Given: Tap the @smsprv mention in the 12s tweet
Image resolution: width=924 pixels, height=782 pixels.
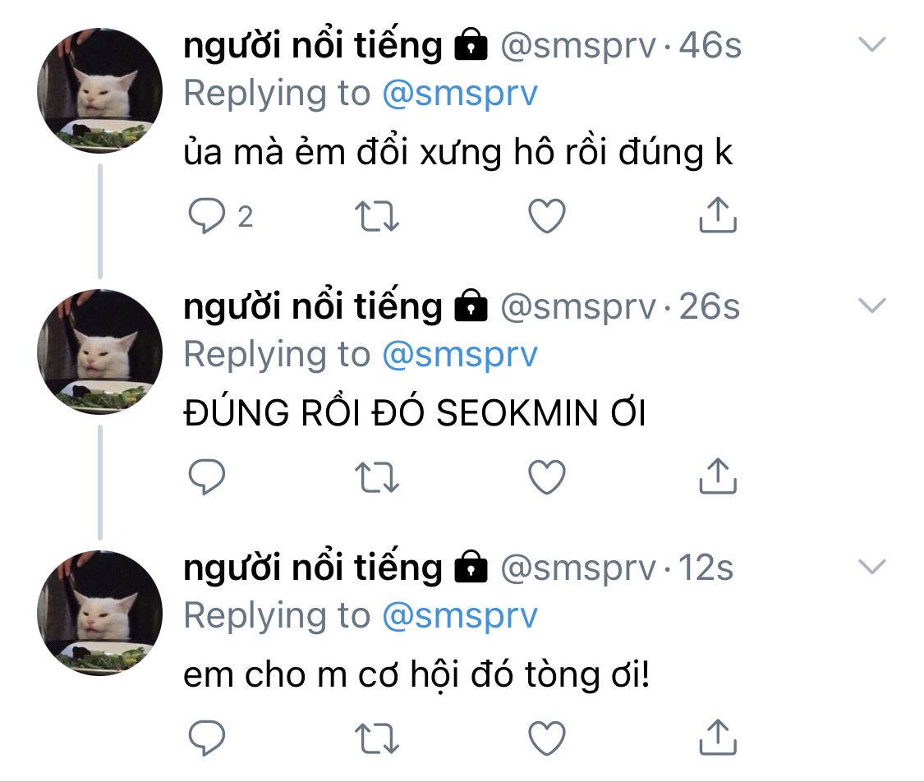Looking at the screenshot, I should click(x=459, y=615).
